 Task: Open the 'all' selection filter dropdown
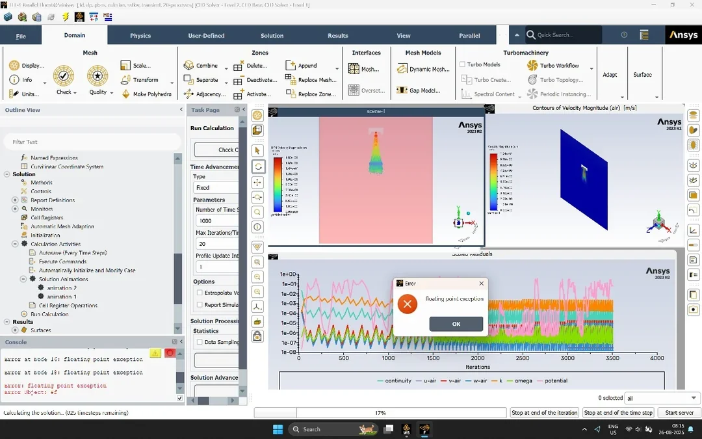(662, 398)
